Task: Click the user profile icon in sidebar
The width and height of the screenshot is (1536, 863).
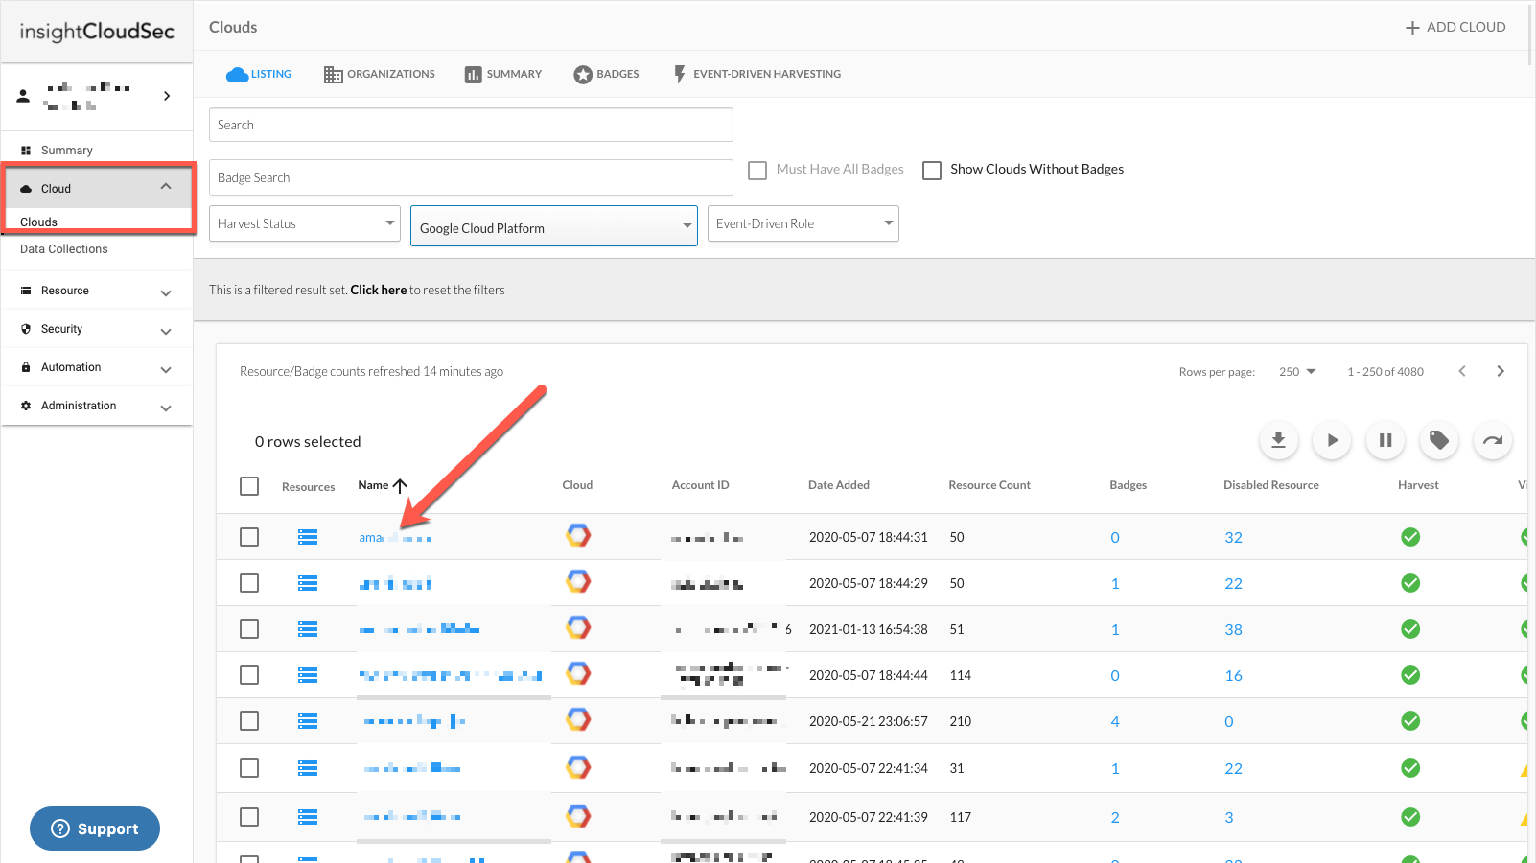Action: click(x=23, y=96)
